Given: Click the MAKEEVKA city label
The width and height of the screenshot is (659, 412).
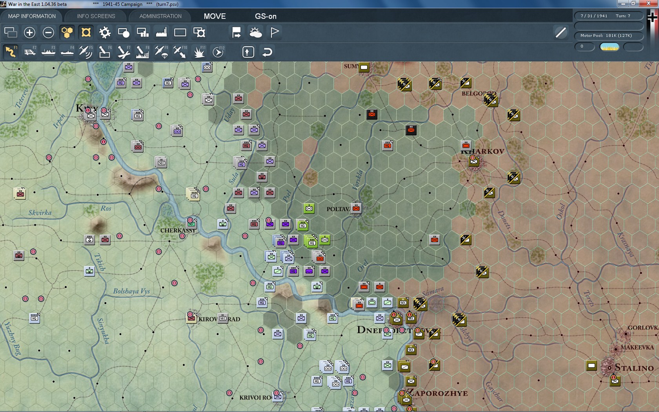Looking at the screenshot, I should pos(637,347).
